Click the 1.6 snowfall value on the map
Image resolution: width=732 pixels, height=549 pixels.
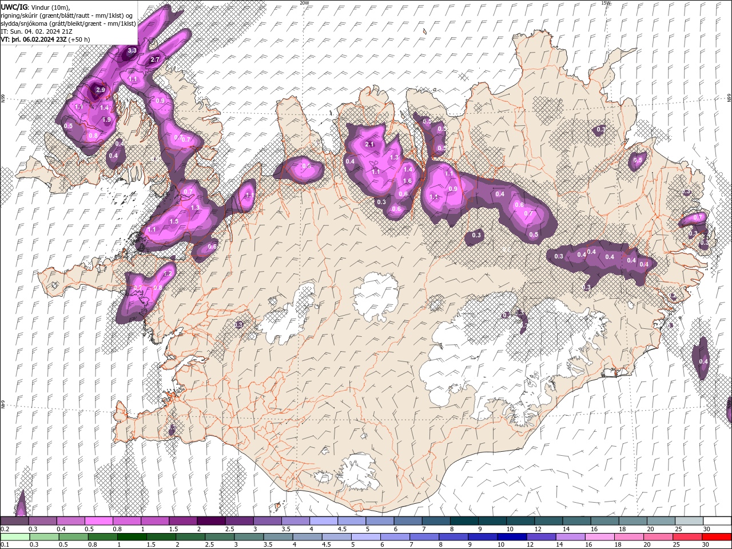point(408,181)
